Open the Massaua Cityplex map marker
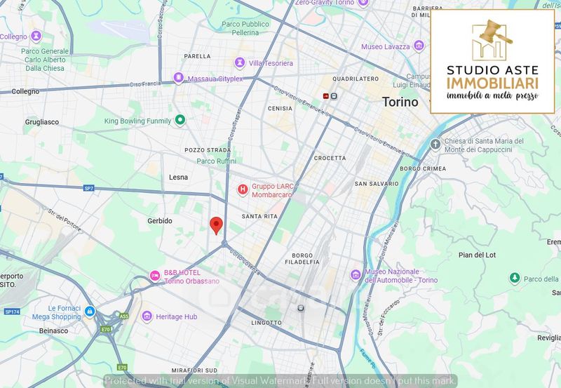Screen dimensions: 561x388 (x=179, y=79)
